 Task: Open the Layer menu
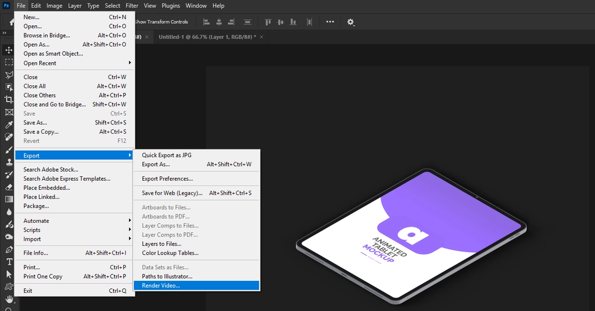pos(75,6)
